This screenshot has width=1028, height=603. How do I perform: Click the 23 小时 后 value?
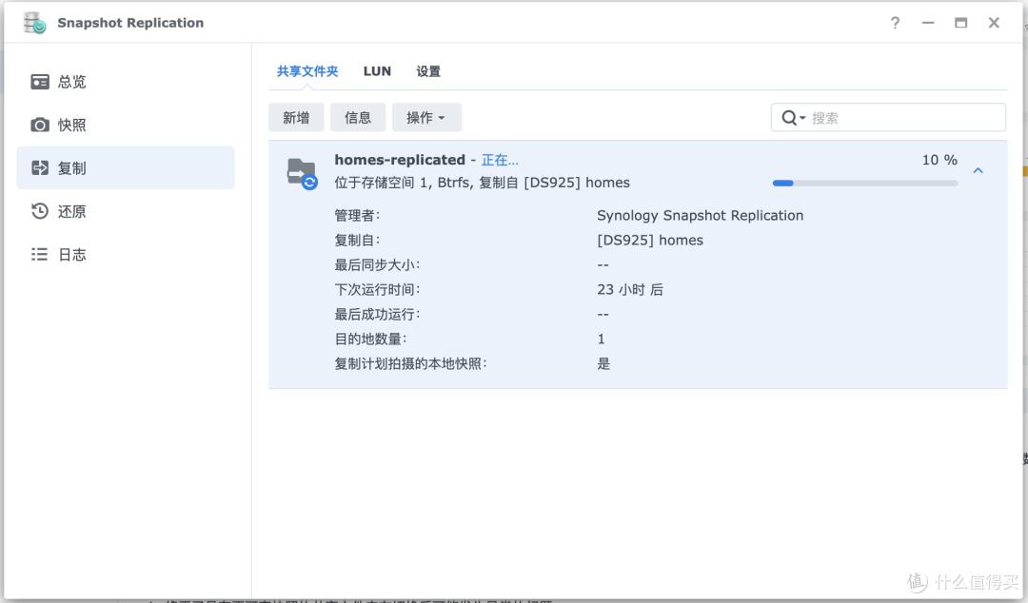pos(630,290)
